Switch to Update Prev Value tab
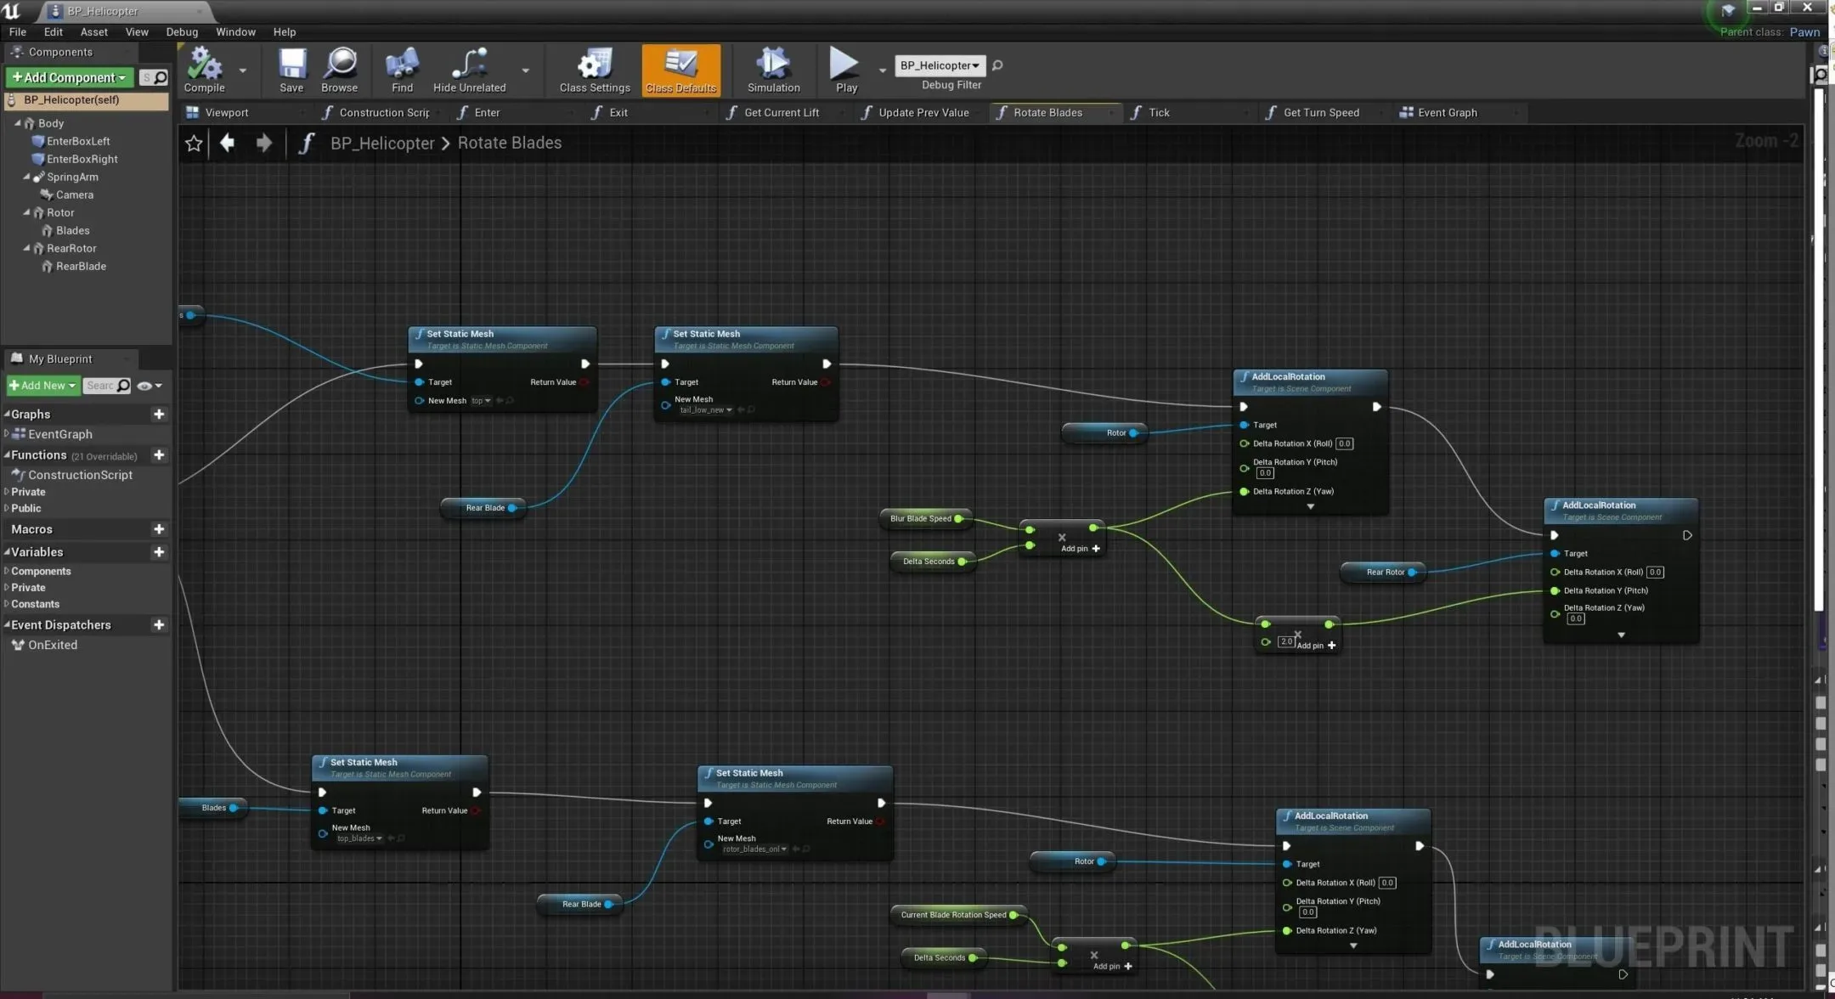 point(923,112)
